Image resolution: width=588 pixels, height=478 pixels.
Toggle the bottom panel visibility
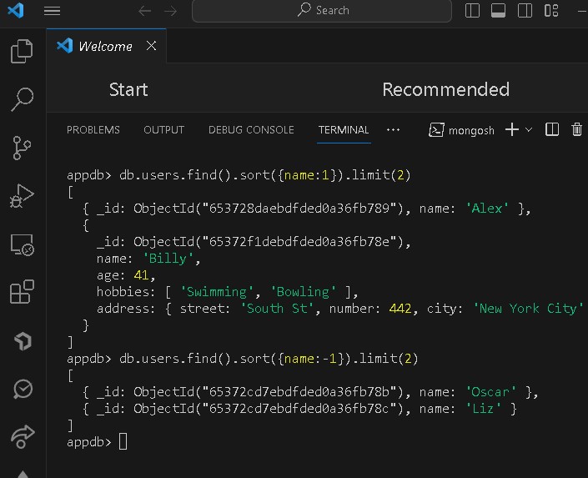point(499,11)
